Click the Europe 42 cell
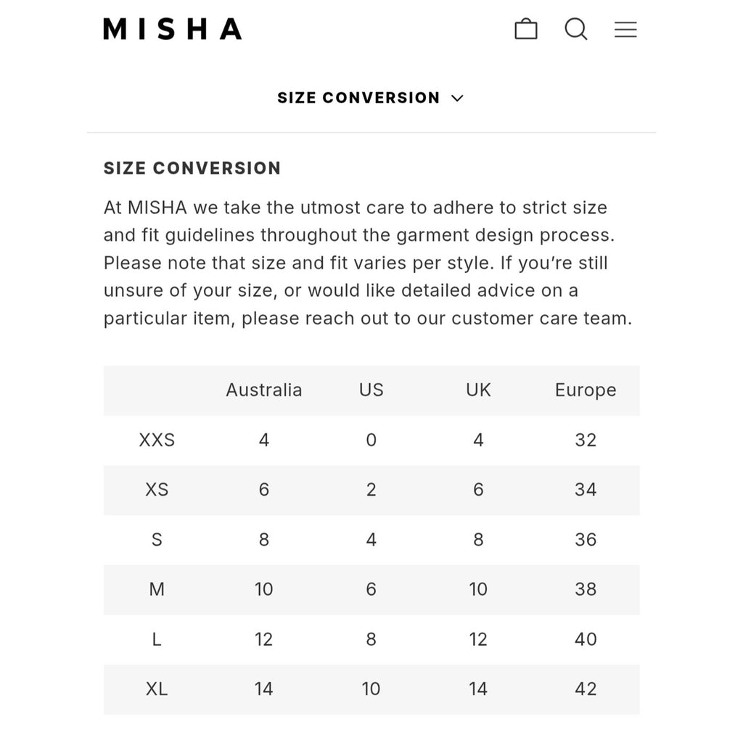 tap(586, 689)
